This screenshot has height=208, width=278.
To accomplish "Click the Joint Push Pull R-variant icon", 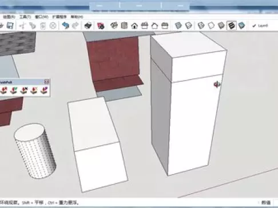I will pos(4,90).
